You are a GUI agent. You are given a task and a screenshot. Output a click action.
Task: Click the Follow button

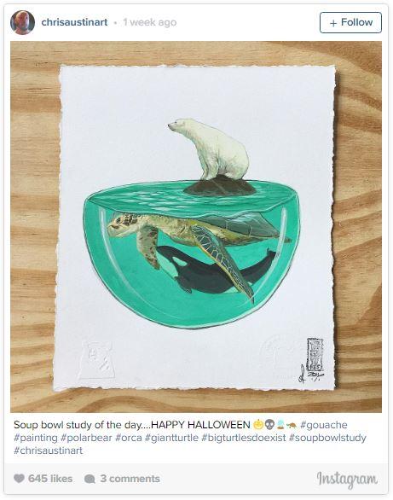[350, 22]
